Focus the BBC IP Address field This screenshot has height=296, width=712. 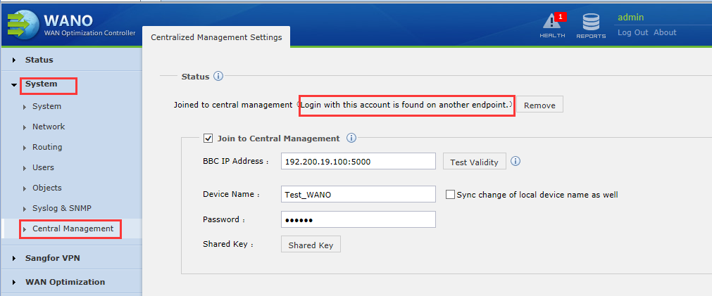pyautogui.click(x=358, y=161)
